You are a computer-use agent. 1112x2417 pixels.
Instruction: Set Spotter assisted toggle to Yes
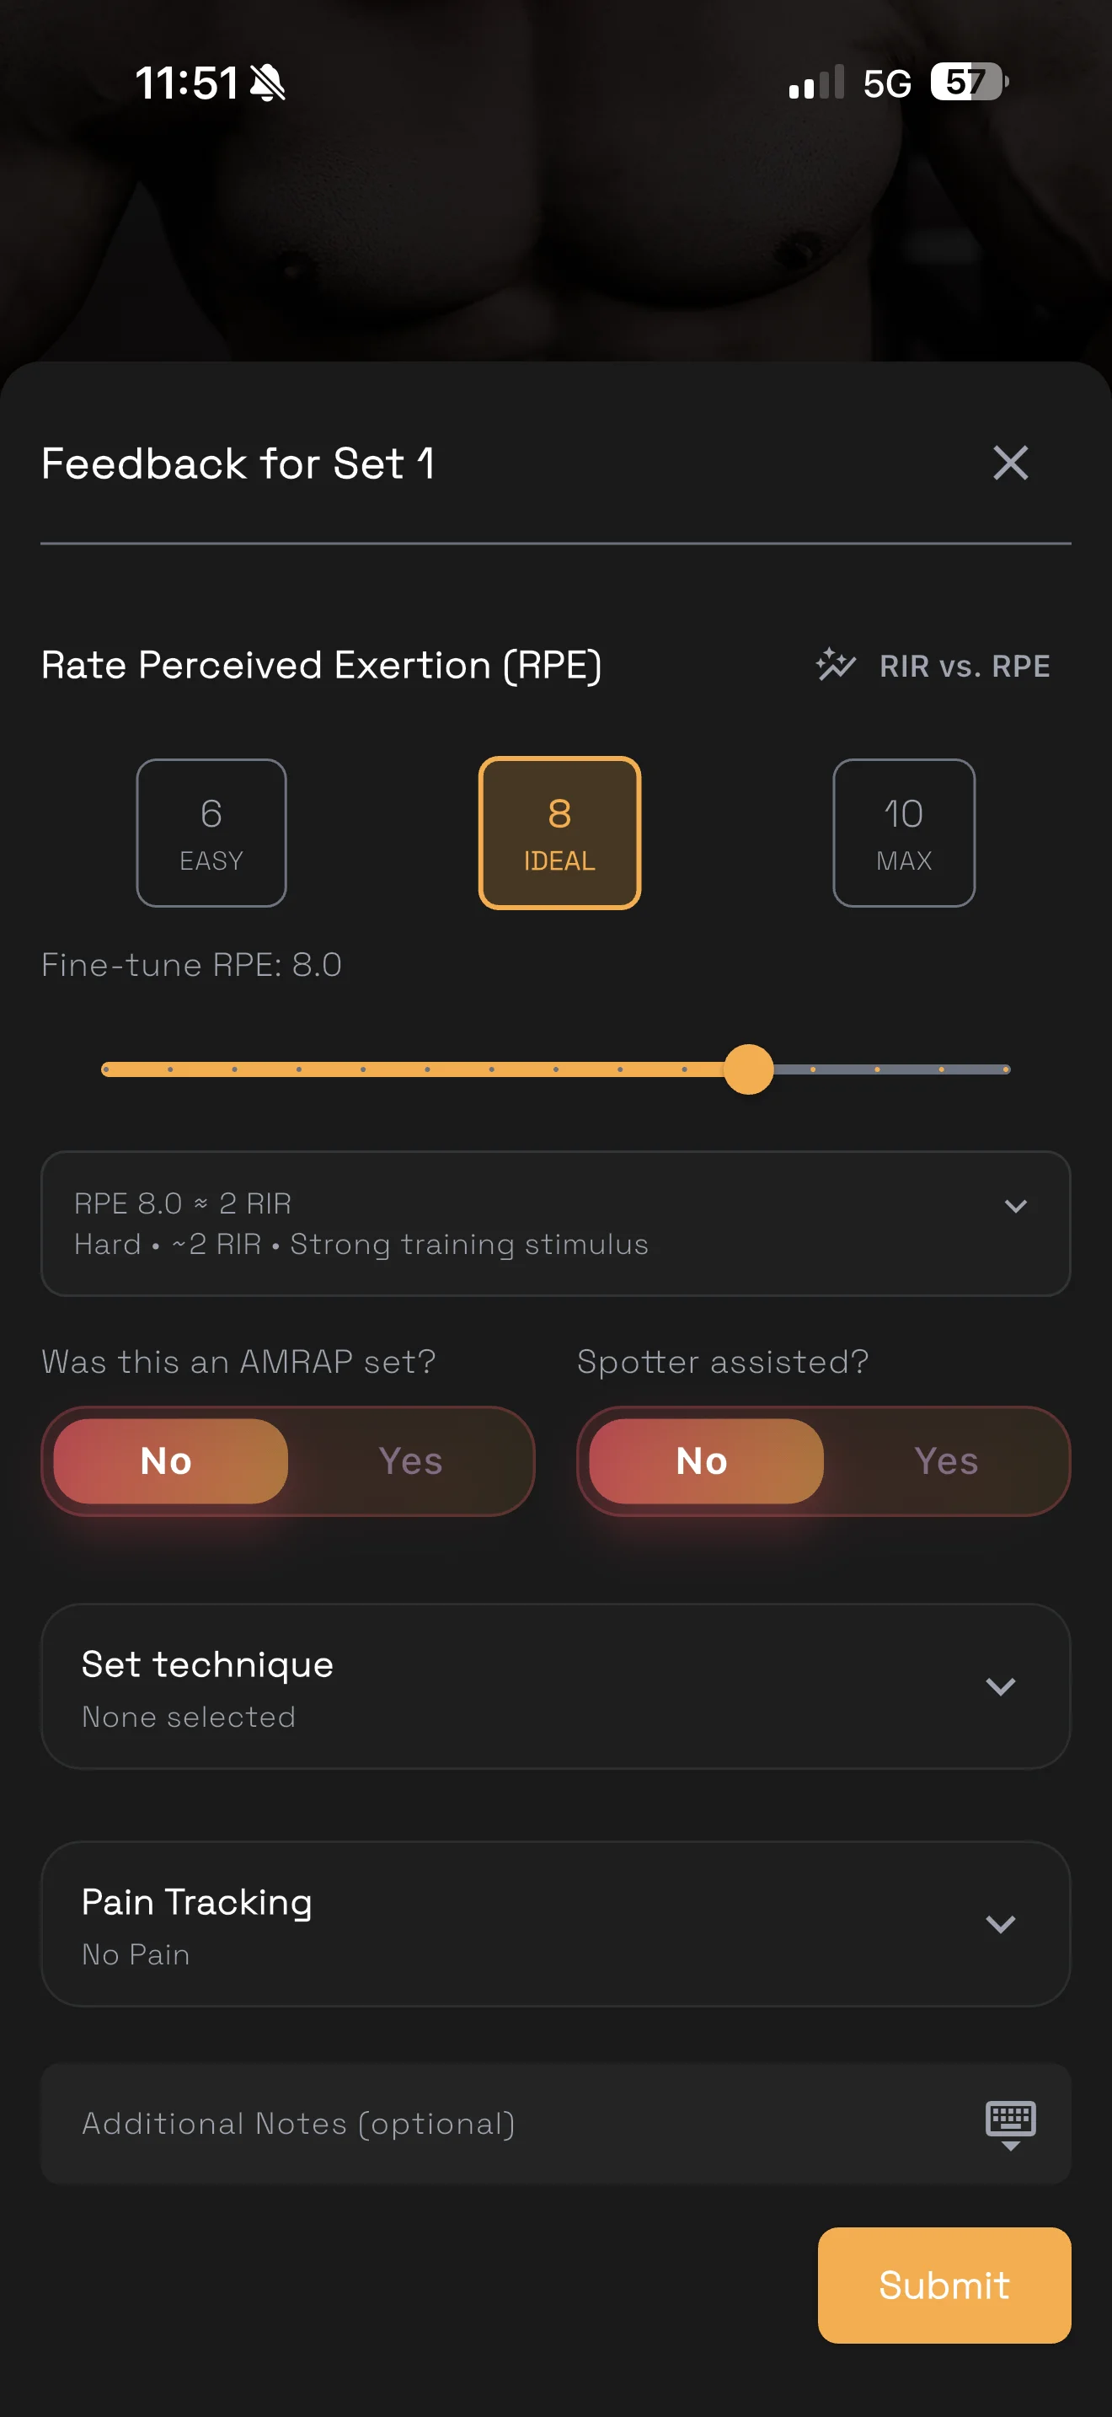point(945,1460)
